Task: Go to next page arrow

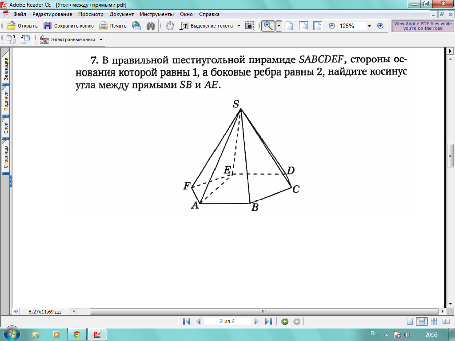Action: point(256,321)
